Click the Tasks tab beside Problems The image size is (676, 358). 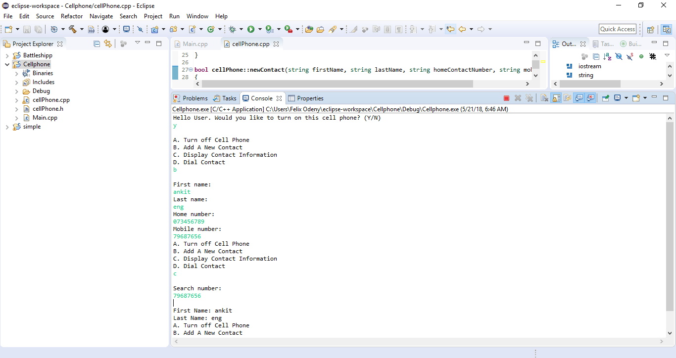pyautogui.click(x=225, y=98)
